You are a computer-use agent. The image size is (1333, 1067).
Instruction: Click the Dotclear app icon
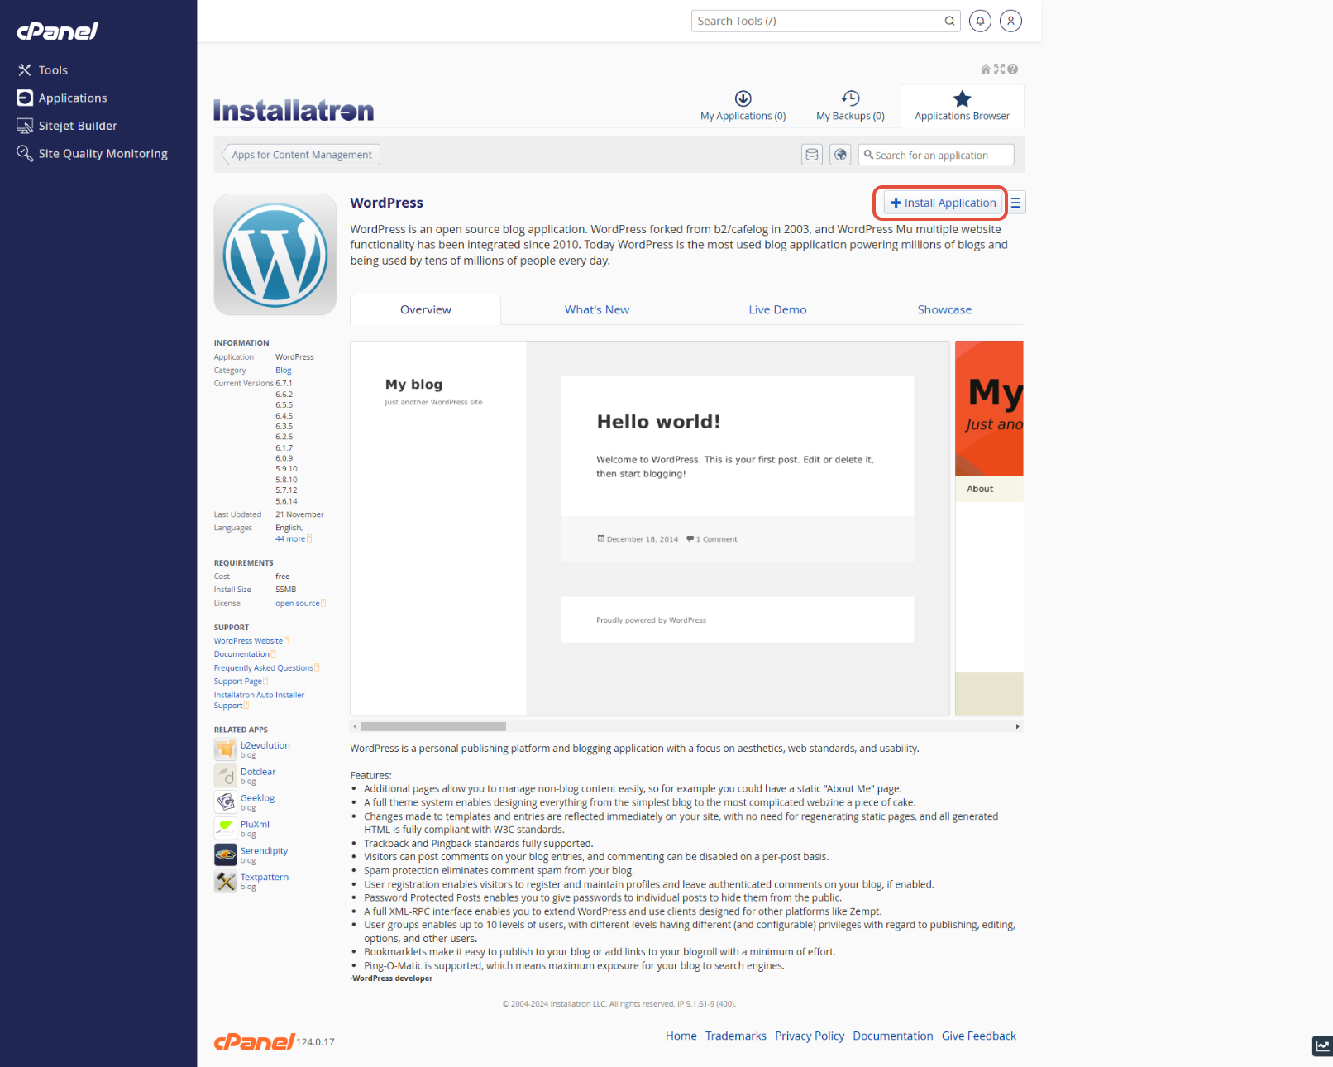tap(225, 776)
